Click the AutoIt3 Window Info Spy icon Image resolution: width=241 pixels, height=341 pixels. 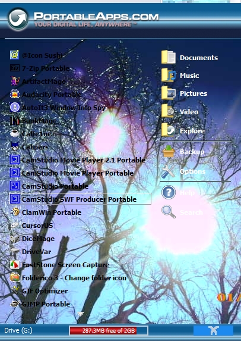point(14,108)
